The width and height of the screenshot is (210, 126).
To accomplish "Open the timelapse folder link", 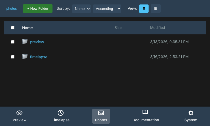I will pos(39,57).
